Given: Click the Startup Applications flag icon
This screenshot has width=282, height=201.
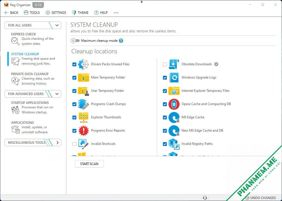Looking at the screenshot, I should point(15,110).
